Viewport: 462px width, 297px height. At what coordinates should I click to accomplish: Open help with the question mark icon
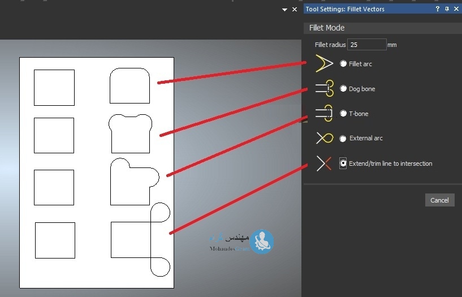point(437,9)
